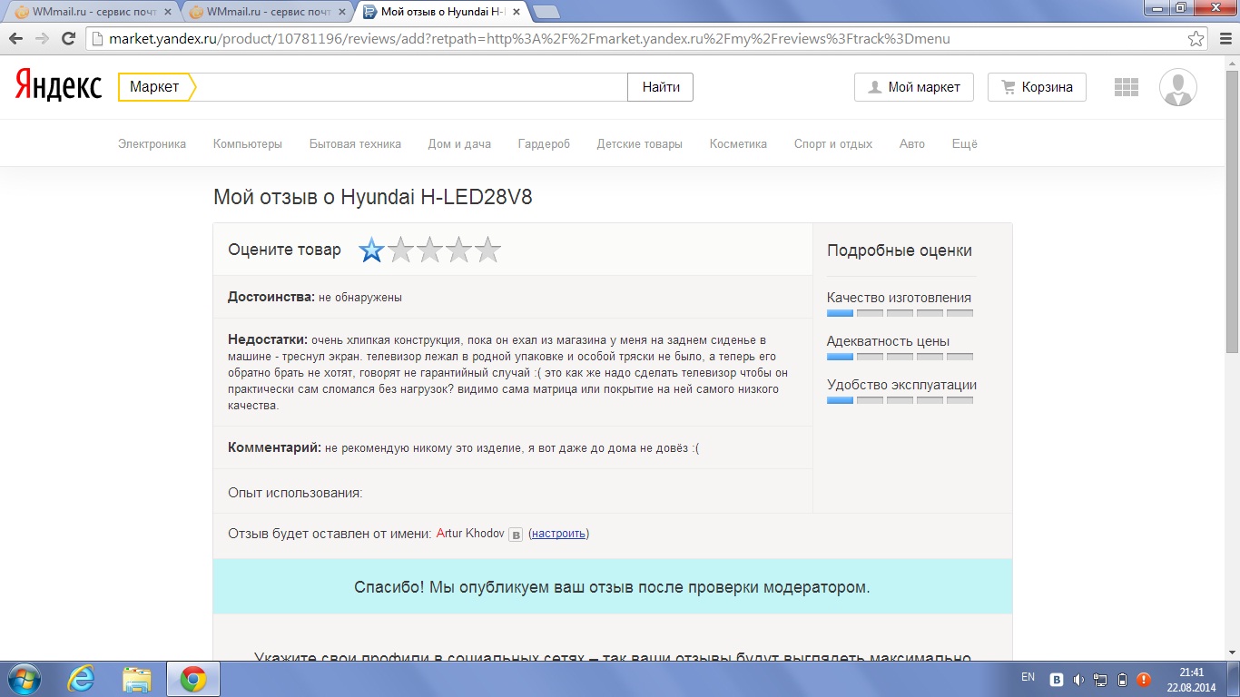Click the Найти search button
This screenshot has height=697, width=1240.
[661, 87]
